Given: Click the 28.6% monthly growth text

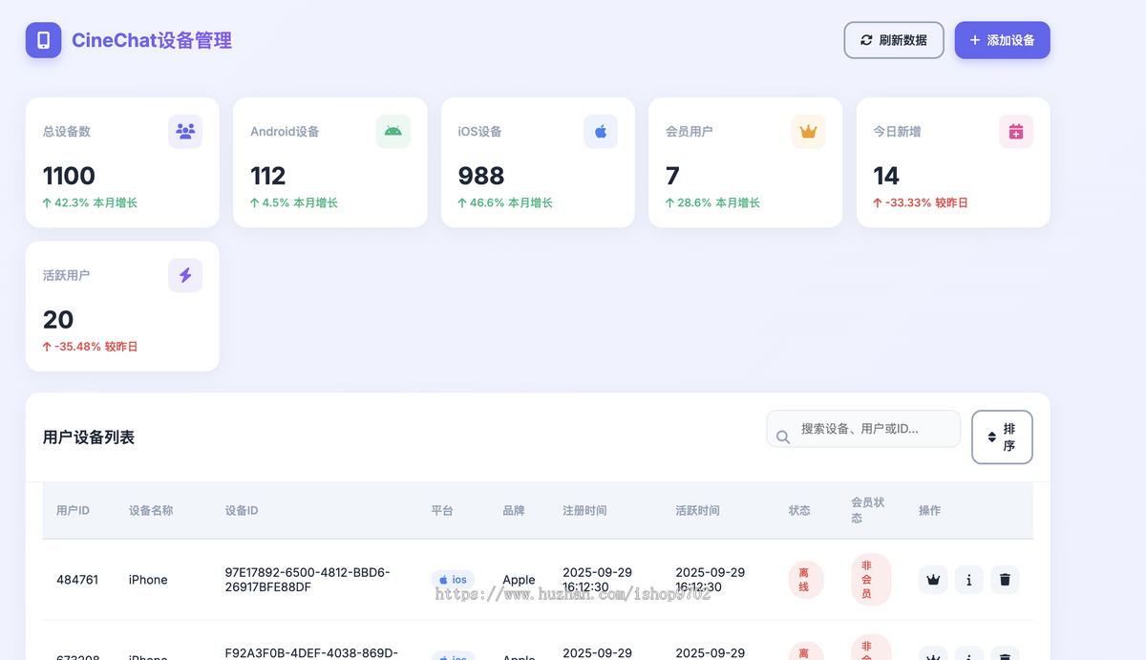Looking at the screenshot, I should (712, 202).
